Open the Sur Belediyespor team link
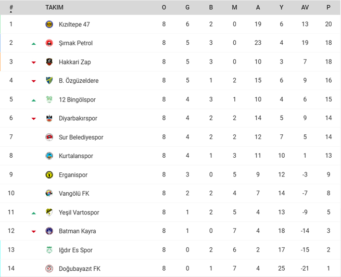The image size is (341, 277). (81, 137)
